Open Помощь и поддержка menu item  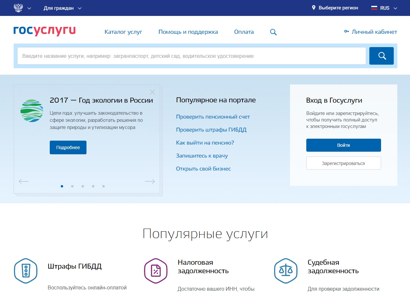[x=188, y=32]
